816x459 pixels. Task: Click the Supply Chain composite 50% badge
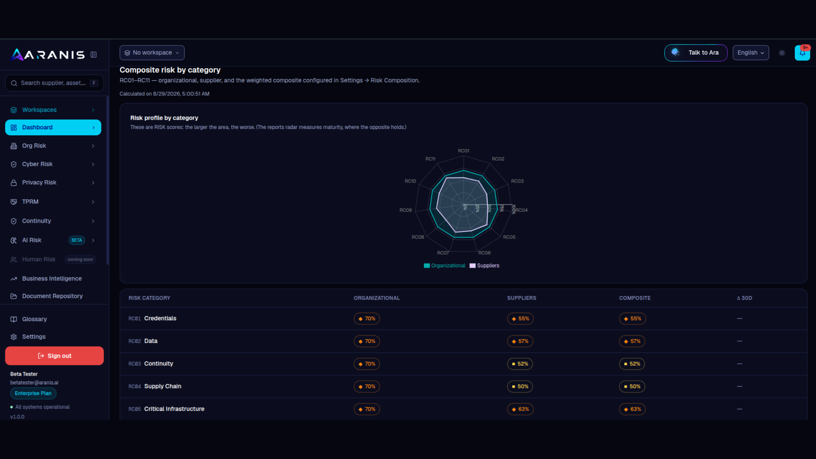(632, 387)
